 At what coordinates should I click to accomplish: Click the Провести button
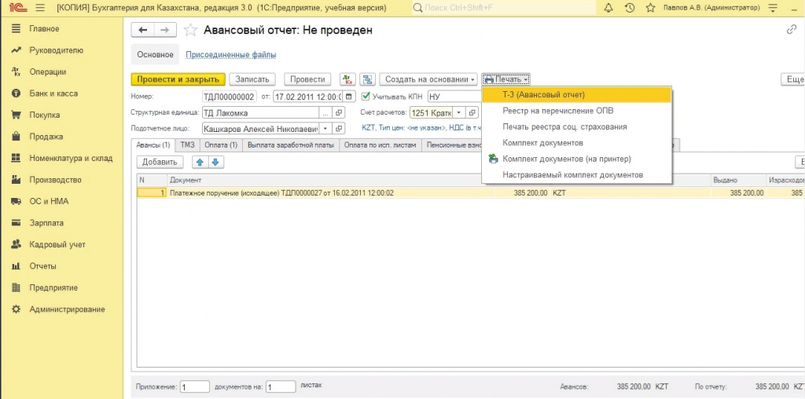click(307, 79)
